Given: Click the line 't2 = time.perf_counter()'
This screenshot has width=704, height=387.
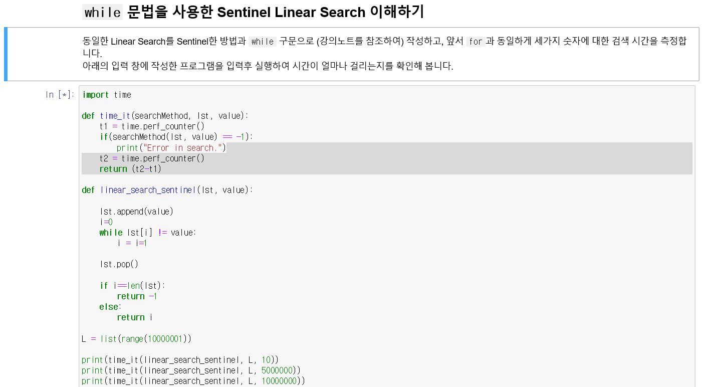Looking at the screenshot, I should [x=152, y=158].
